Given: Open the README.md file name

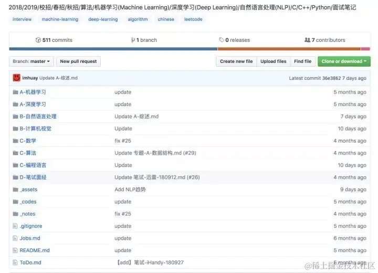Looking at the screenshot, I should click(x=35, y=250).
